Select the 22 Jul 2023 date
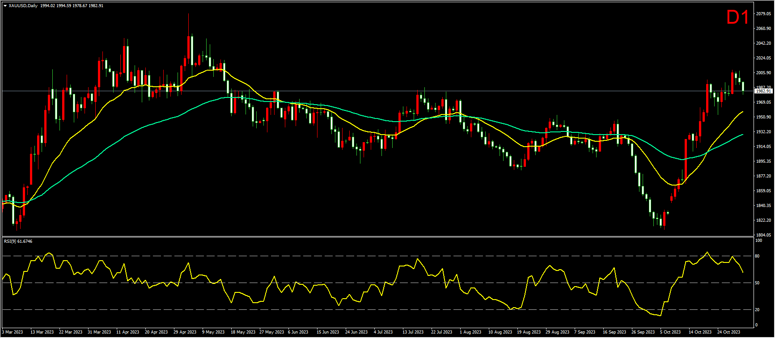Viewport: 775px width, 338px height. click(442, 332)
